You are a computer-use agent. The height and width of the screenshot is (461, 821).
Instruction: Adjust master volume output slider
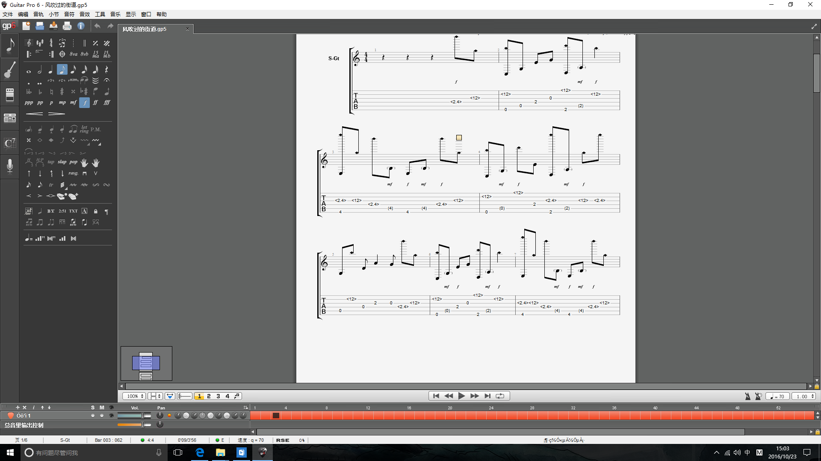[134, 425]
